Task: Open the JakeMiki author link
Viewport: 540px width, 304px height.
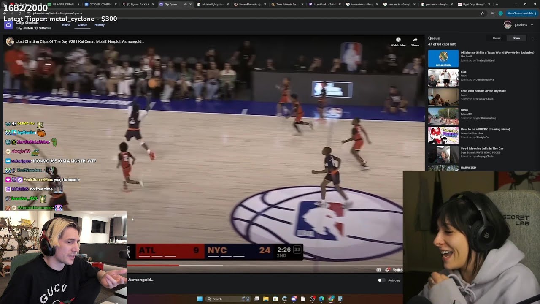Action: (27, 28)
